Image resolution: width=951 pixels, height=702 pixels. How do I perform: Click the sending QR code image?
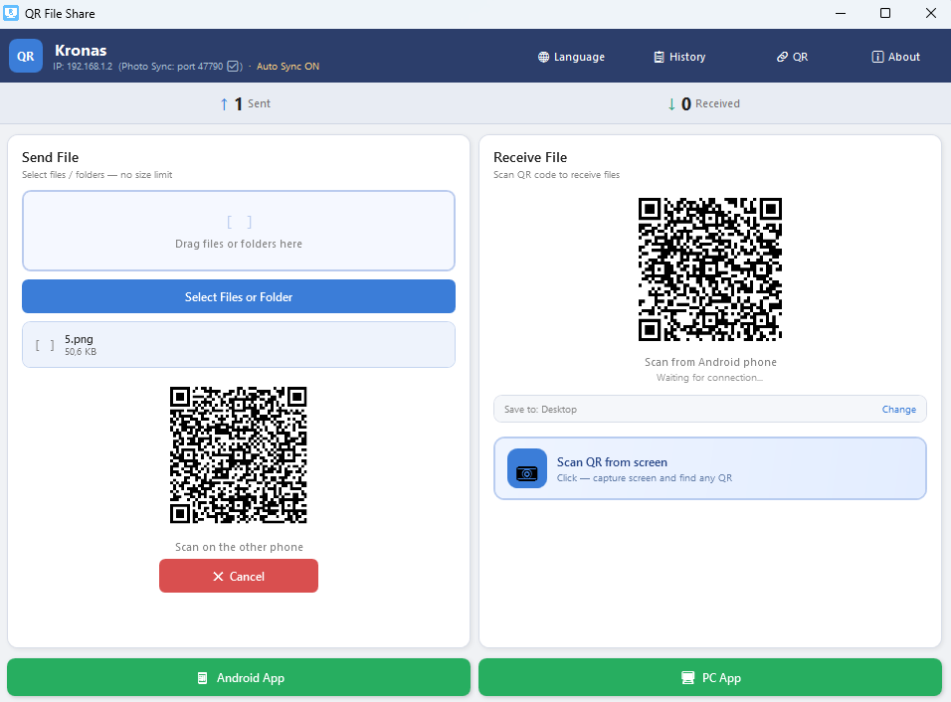pyautogui.click(x=239, y=454)
